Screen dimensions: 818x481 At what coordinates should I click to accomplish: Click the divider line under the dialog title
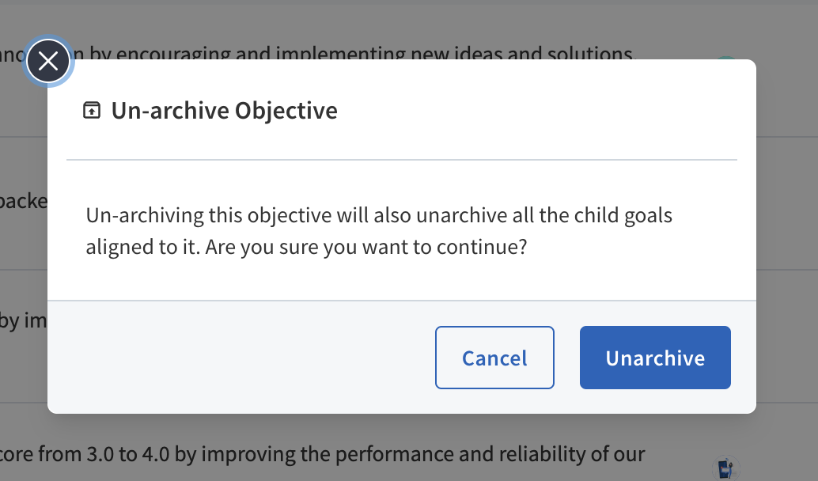(x=402, y=160)
